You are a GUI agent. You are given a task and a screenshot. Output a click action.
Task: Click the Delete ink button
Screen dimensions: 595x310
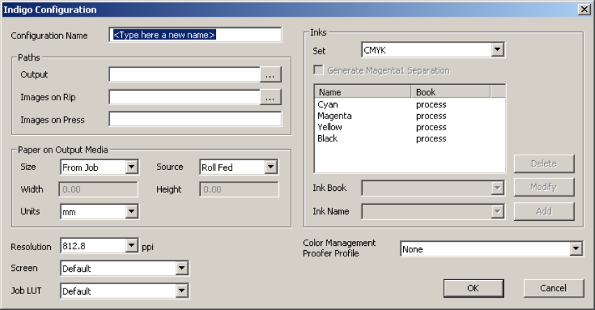pyautogui.click(x=544, y=164)
